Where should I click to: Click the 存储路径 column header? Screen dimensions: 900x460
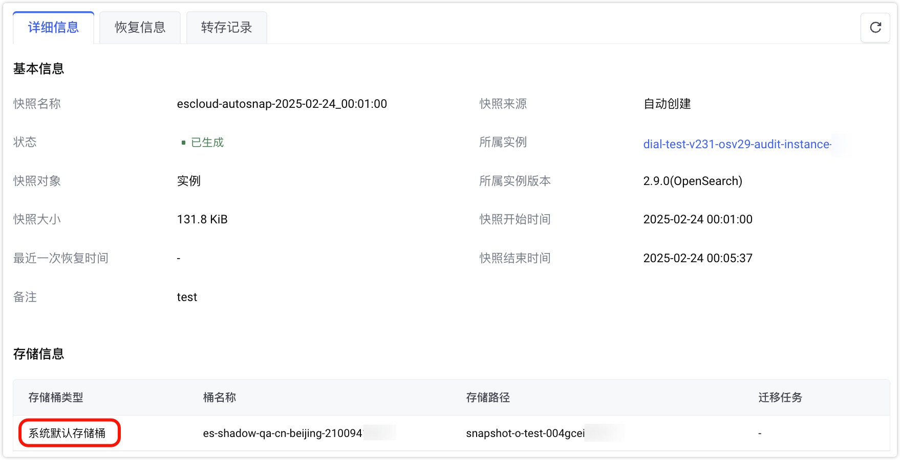tap(488, 398)
